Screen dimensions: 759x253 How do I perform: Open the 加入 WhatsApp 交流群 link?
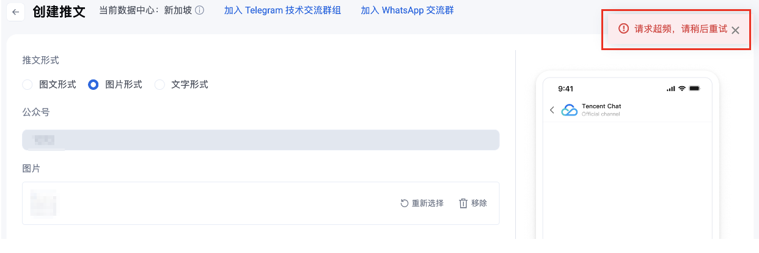pos(407,11)
